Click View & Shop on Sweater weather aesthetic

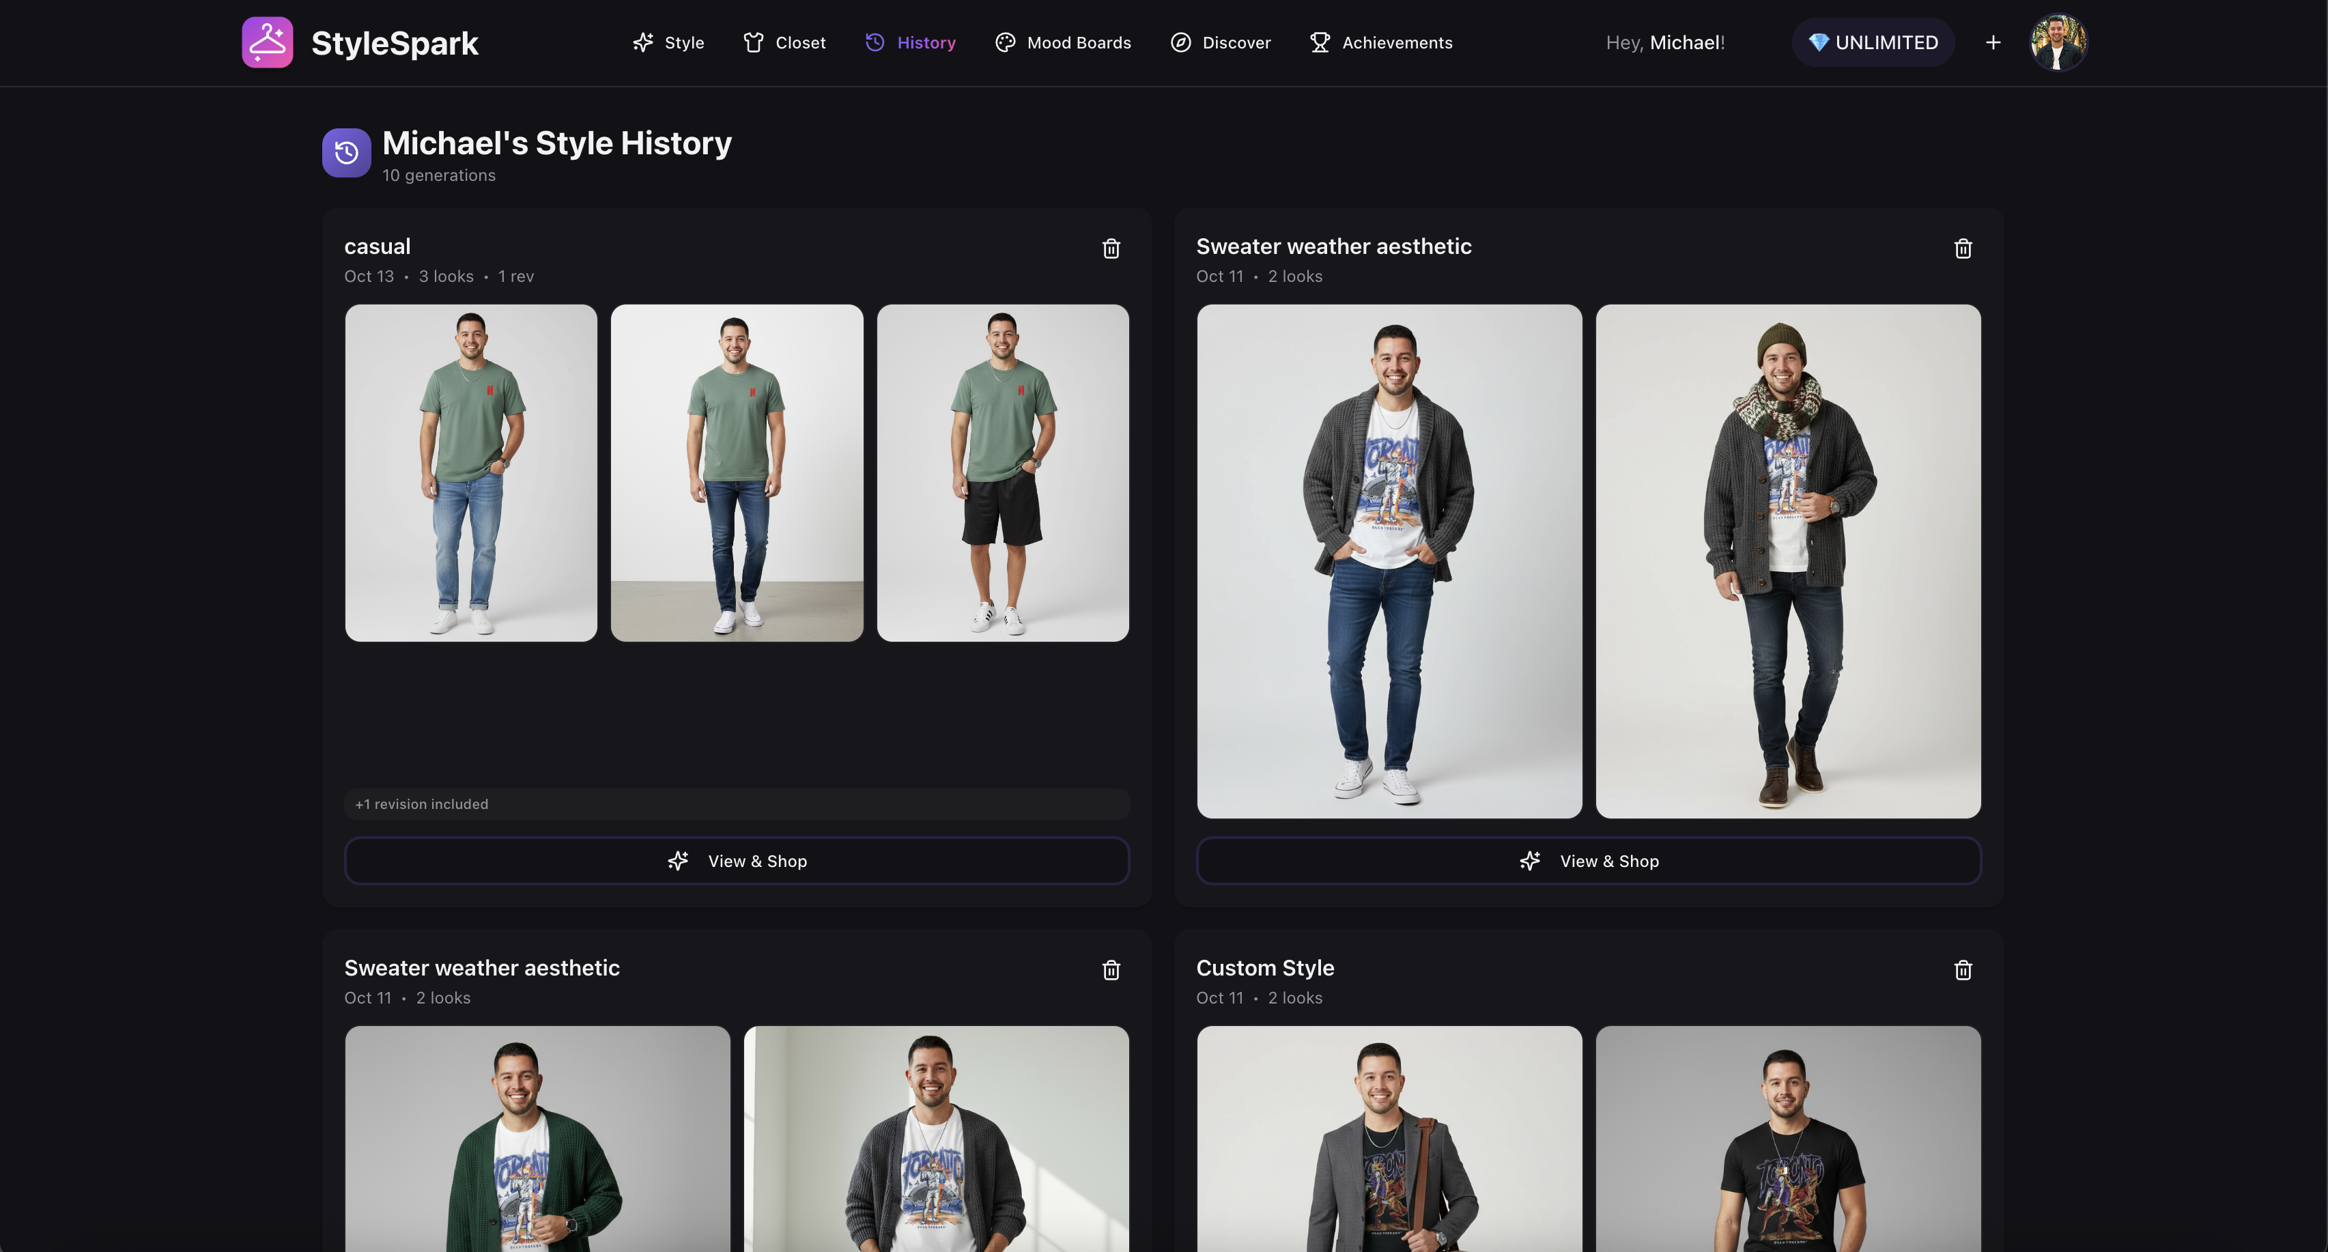1589,861
